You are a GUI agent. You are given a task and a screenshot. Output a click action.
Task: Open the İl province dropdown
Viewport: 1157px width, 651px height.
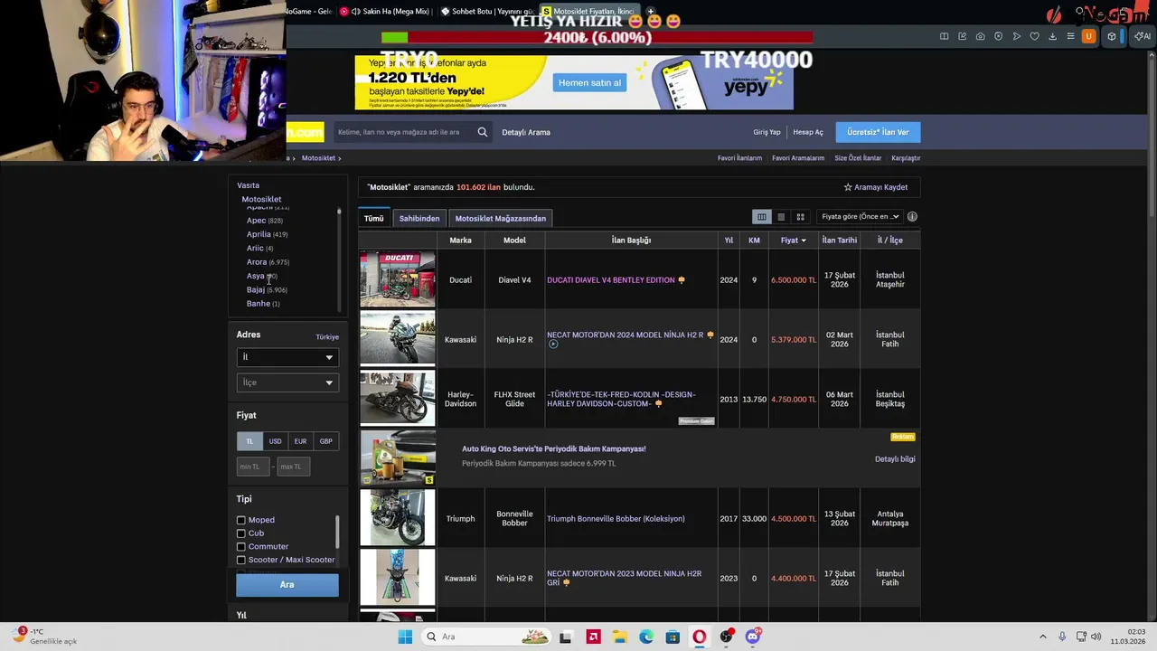tap(287, 357)
